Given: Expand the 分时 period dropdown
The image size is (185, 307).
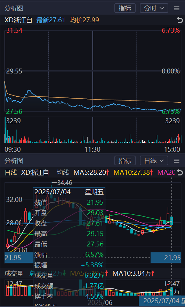Looking at the screenshot, I should [154, 8].
